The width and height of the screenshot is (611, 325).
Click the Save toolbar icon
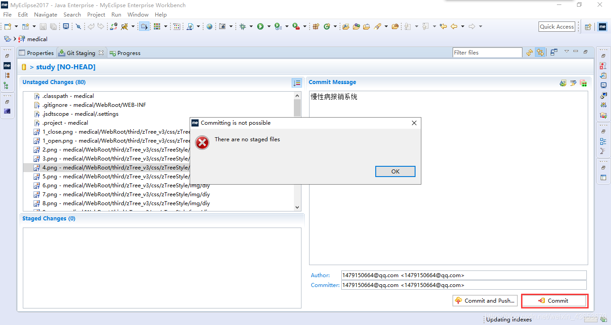coord(44,27)
